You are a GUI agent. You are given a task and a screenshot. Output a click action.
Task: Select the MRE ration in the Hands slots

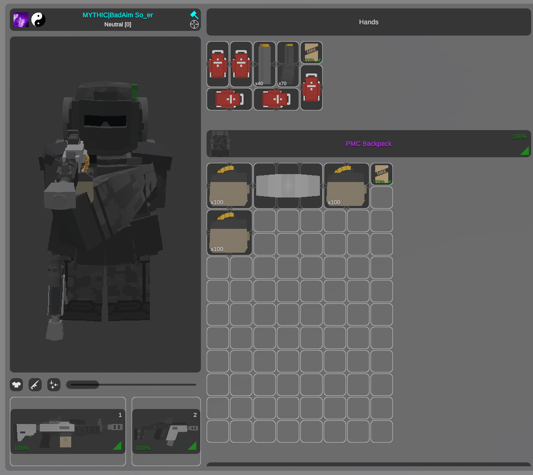[x=311, y=52]
